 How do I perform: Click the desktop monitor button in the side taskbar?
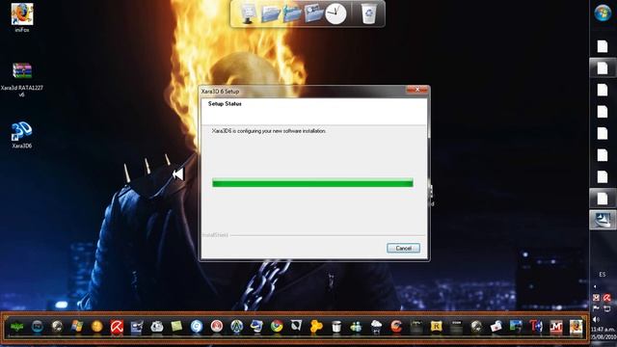[x=603, y=220]
